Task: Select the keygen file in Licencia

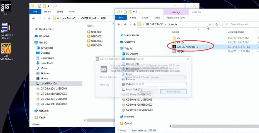Action: click(178, 51)
